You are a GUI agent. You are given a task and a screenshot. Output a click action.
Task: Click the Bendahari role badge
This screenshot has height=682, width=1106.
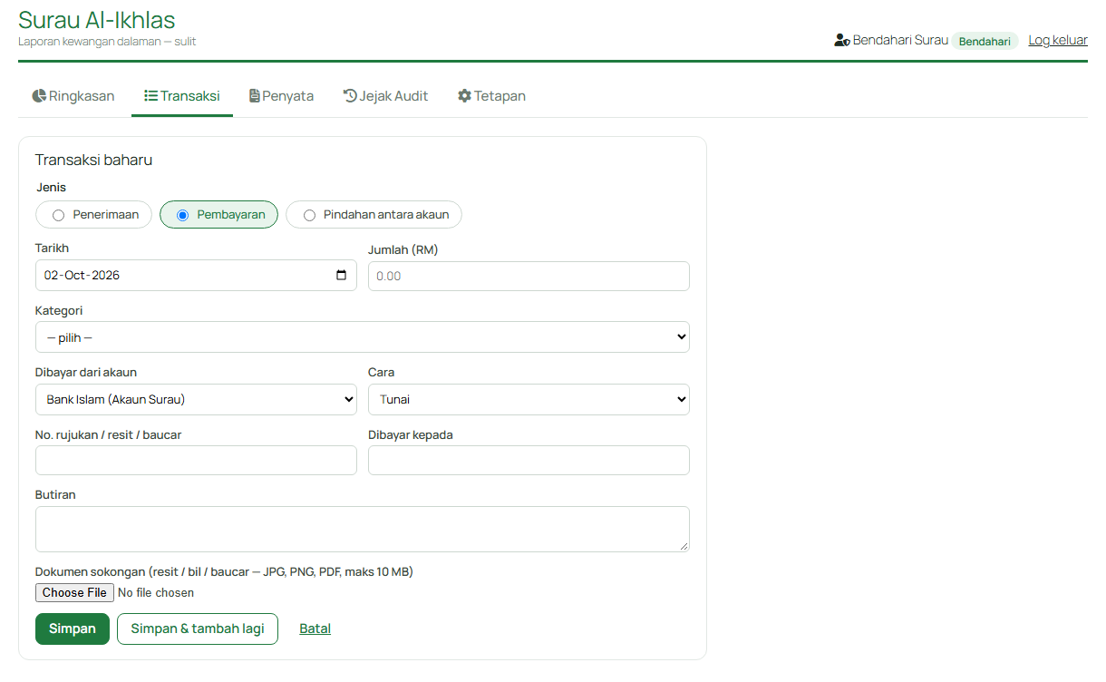[985, 41]
